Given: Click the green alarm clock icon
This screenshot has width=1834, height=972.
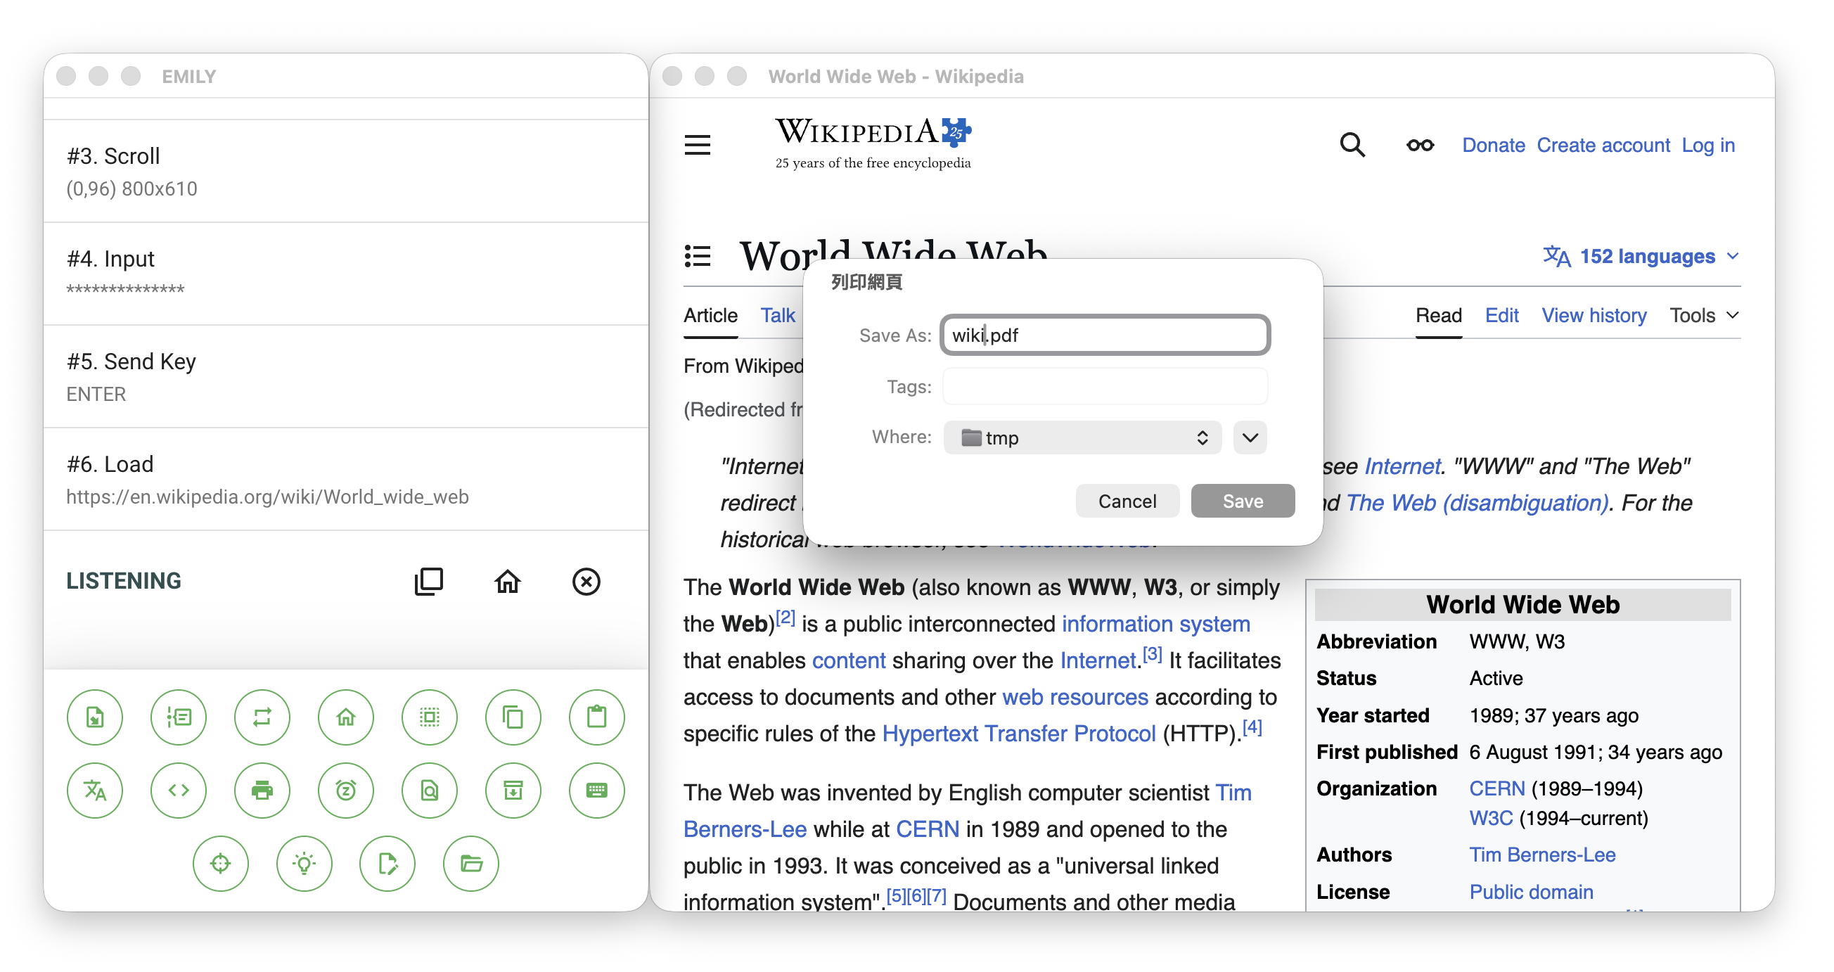Looking at the screenshot, I should [346, 790].
